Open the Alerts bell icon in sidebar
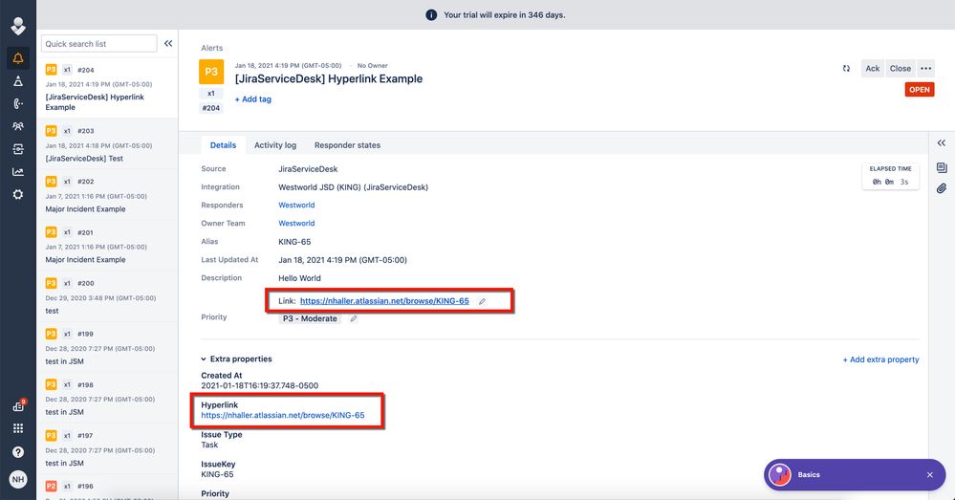955x500 pixels. [18, 58]
